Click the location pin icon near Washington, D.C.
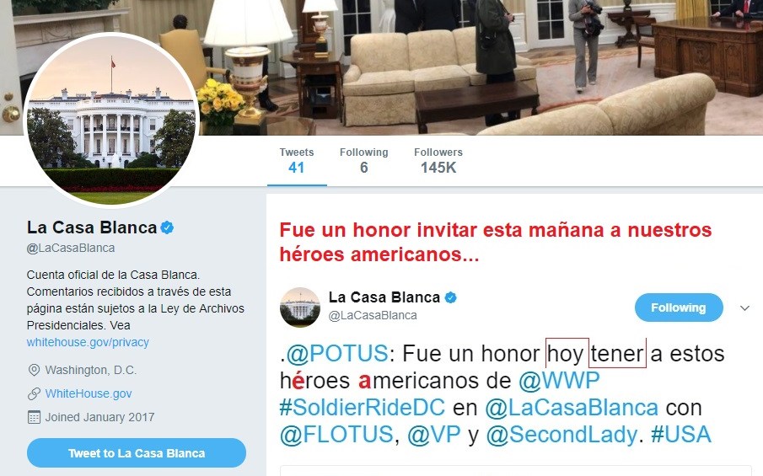This screenshot has width=763, height=476. [x=34, y=371]
